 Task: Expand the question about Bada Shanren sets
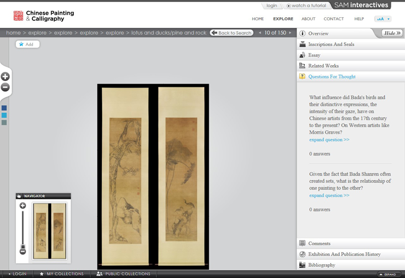point(329,195)
